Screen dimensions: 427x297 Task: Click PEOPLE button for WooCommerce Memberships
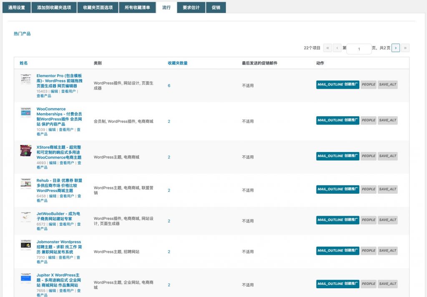point(369,120)
